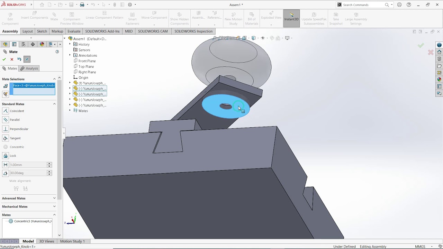The height and width of the screenshot is (249, 443).
Task: Open the Options gear icon
Action: 130,5
